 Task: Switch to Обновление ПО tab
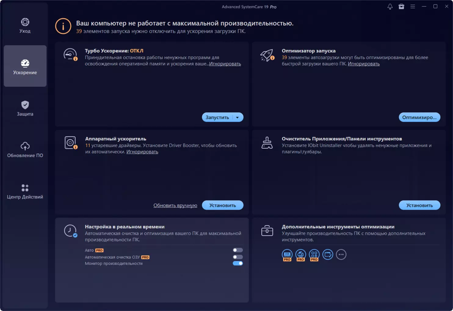[25, 150]
